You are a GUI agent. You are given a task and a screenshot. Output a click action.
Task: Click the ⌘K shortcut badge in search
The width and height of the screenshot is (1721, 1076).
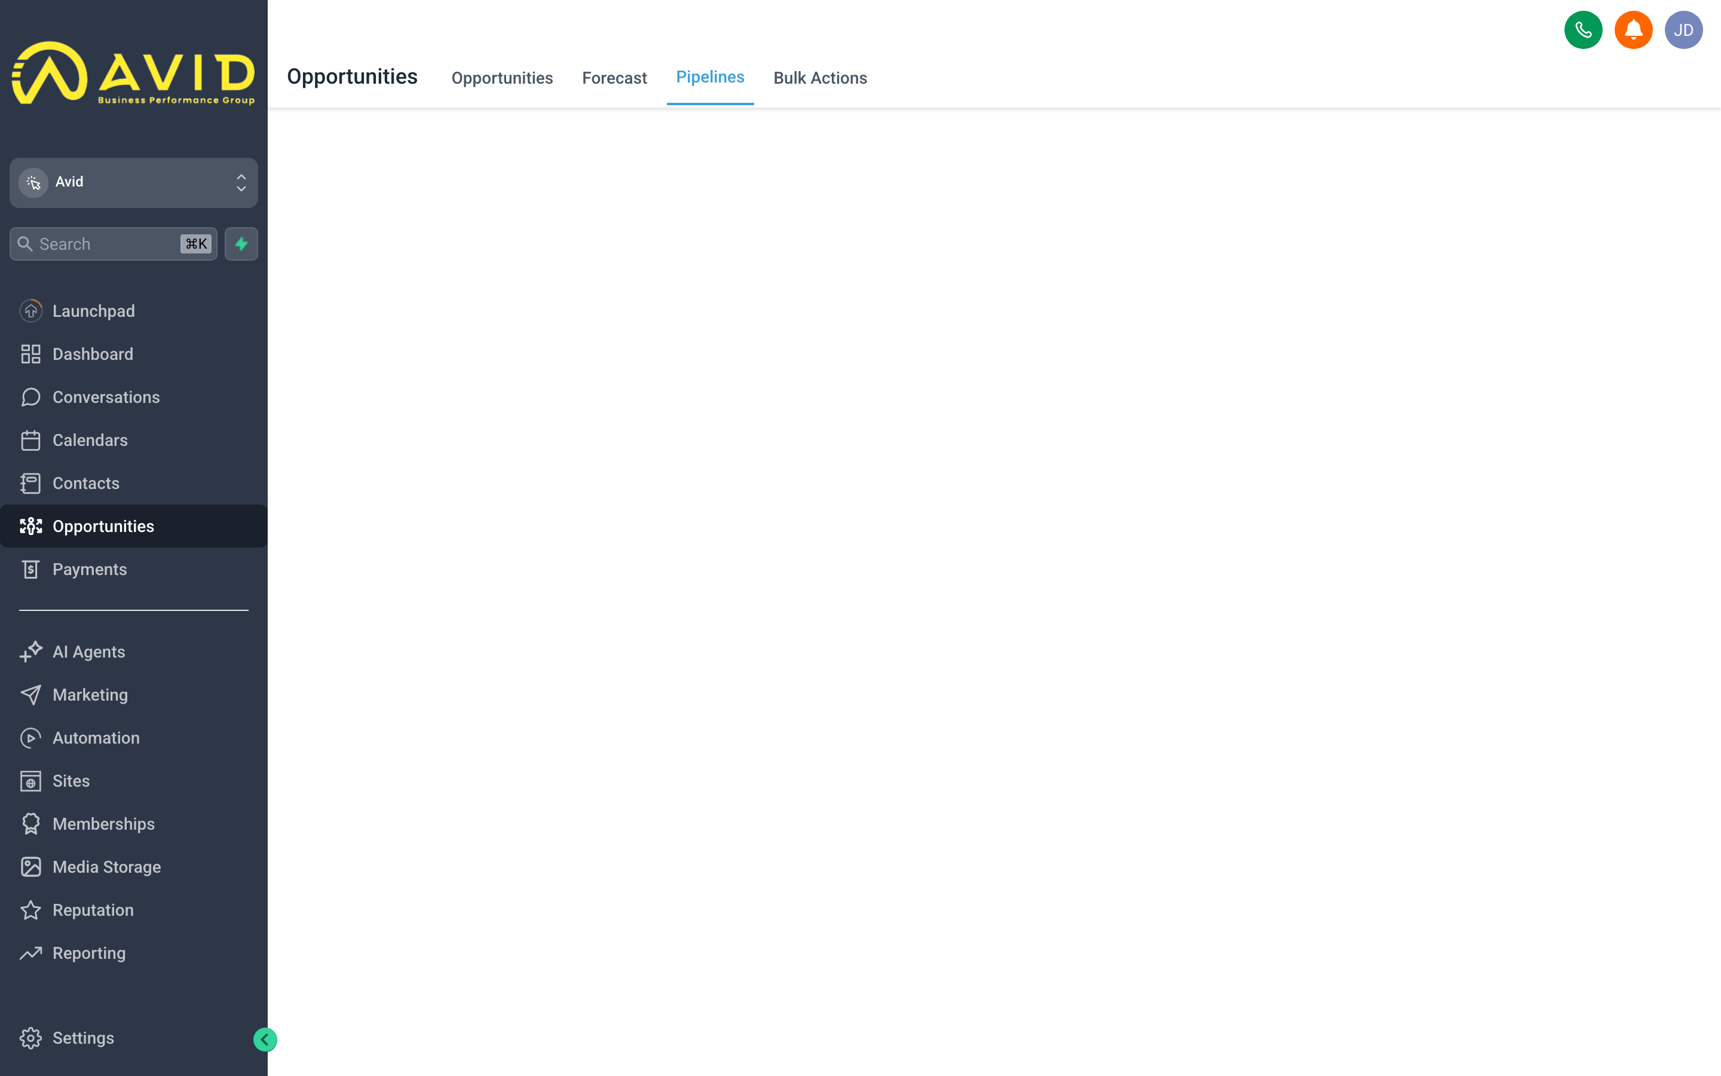coord(195,244)
